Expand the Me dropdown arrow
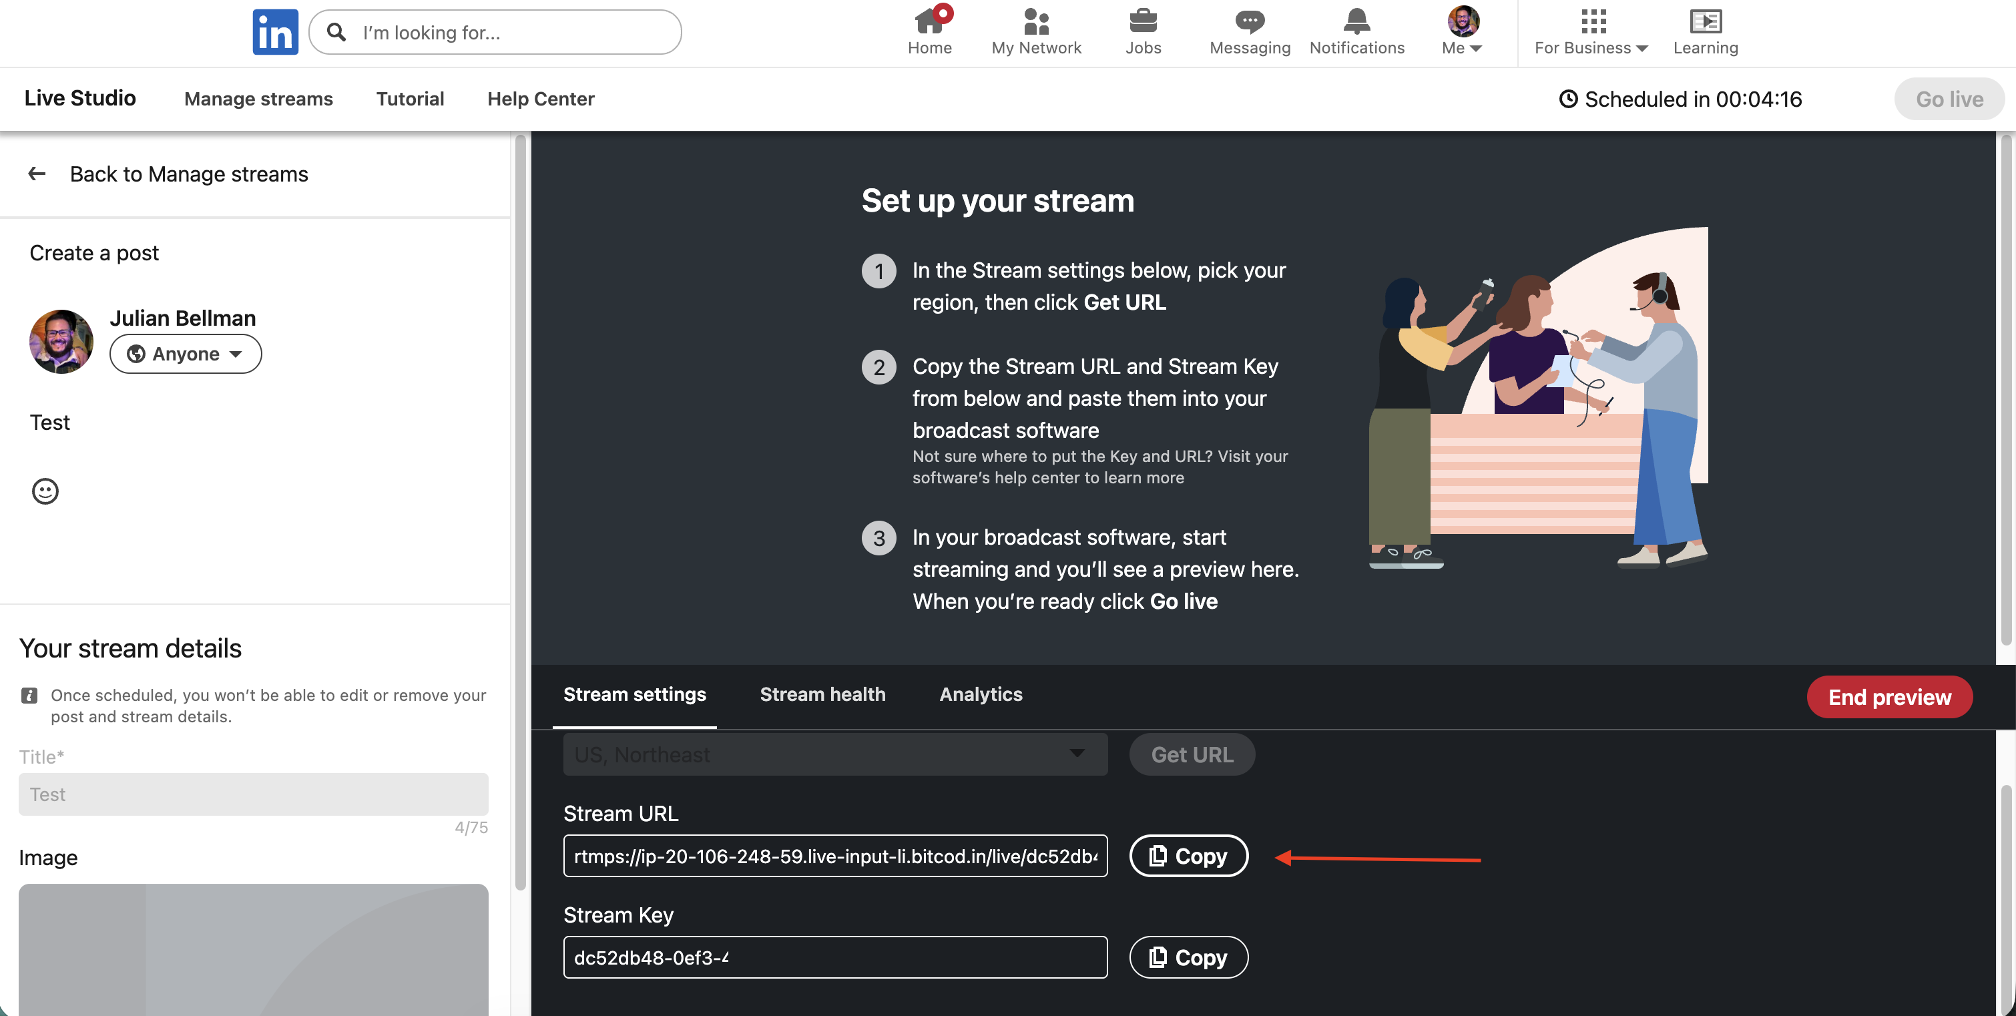 pyautogui.click(x=1476, y=49)
